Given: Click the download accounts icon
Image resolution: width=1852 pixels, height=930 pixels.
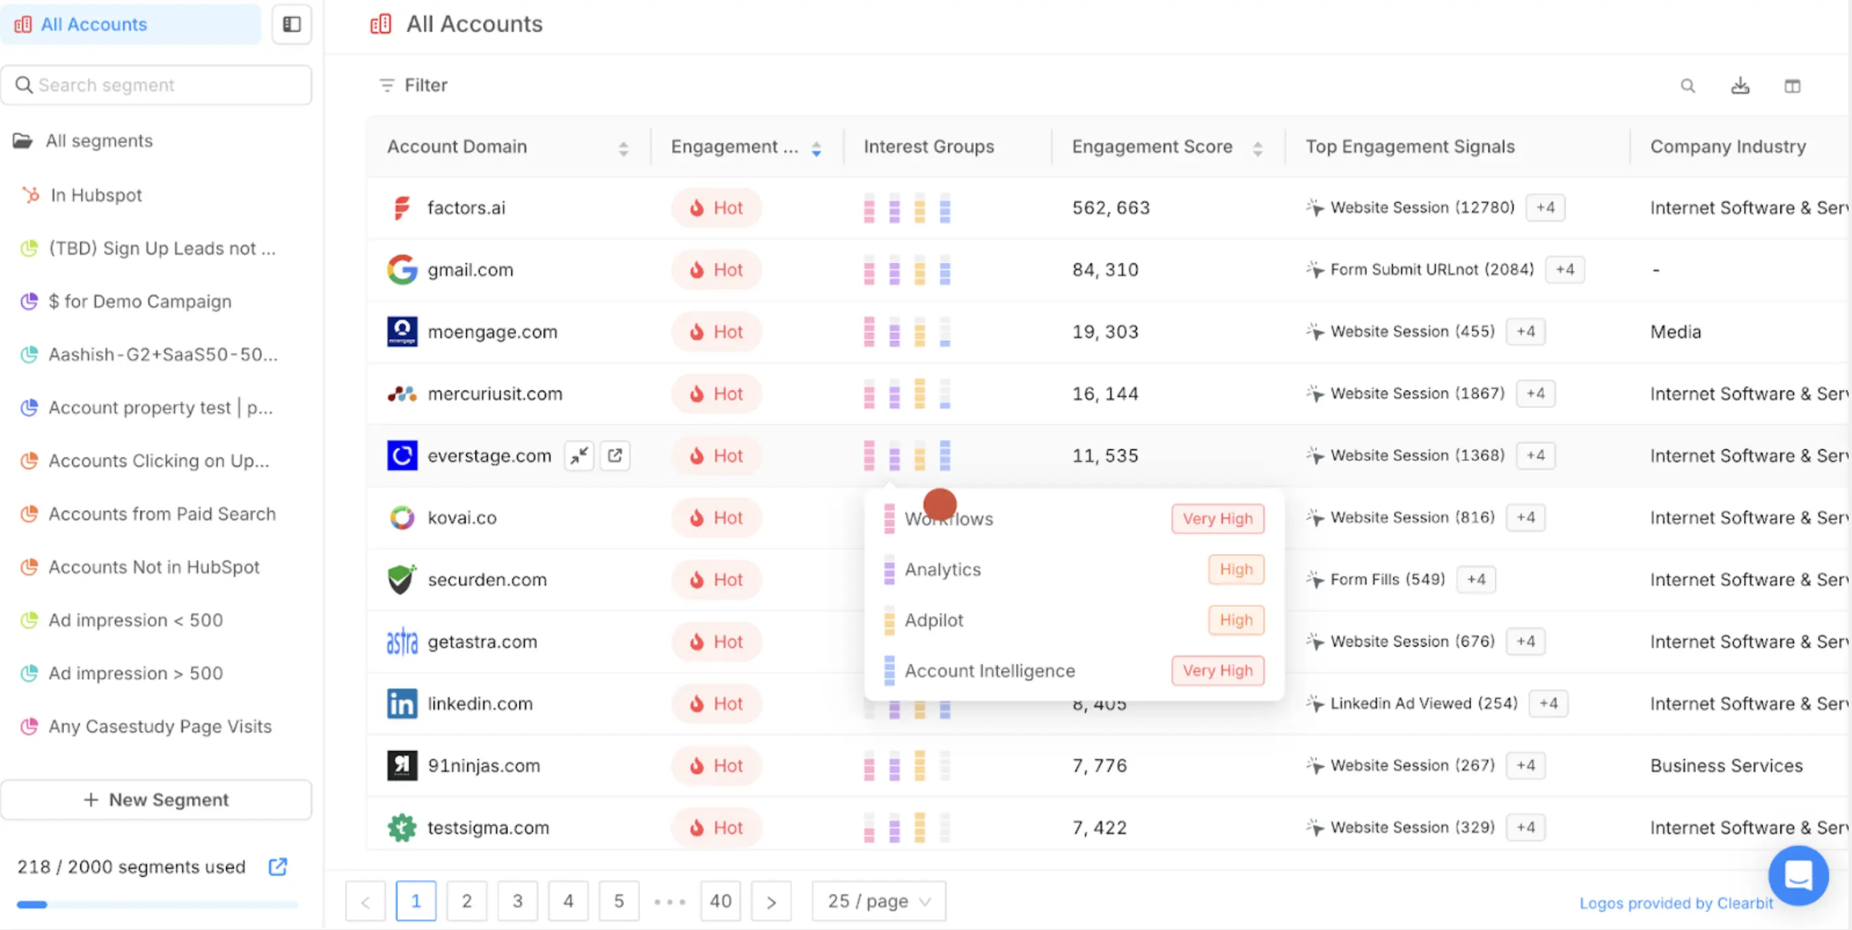Looking at the screenshot, I should pos(1740,86).
